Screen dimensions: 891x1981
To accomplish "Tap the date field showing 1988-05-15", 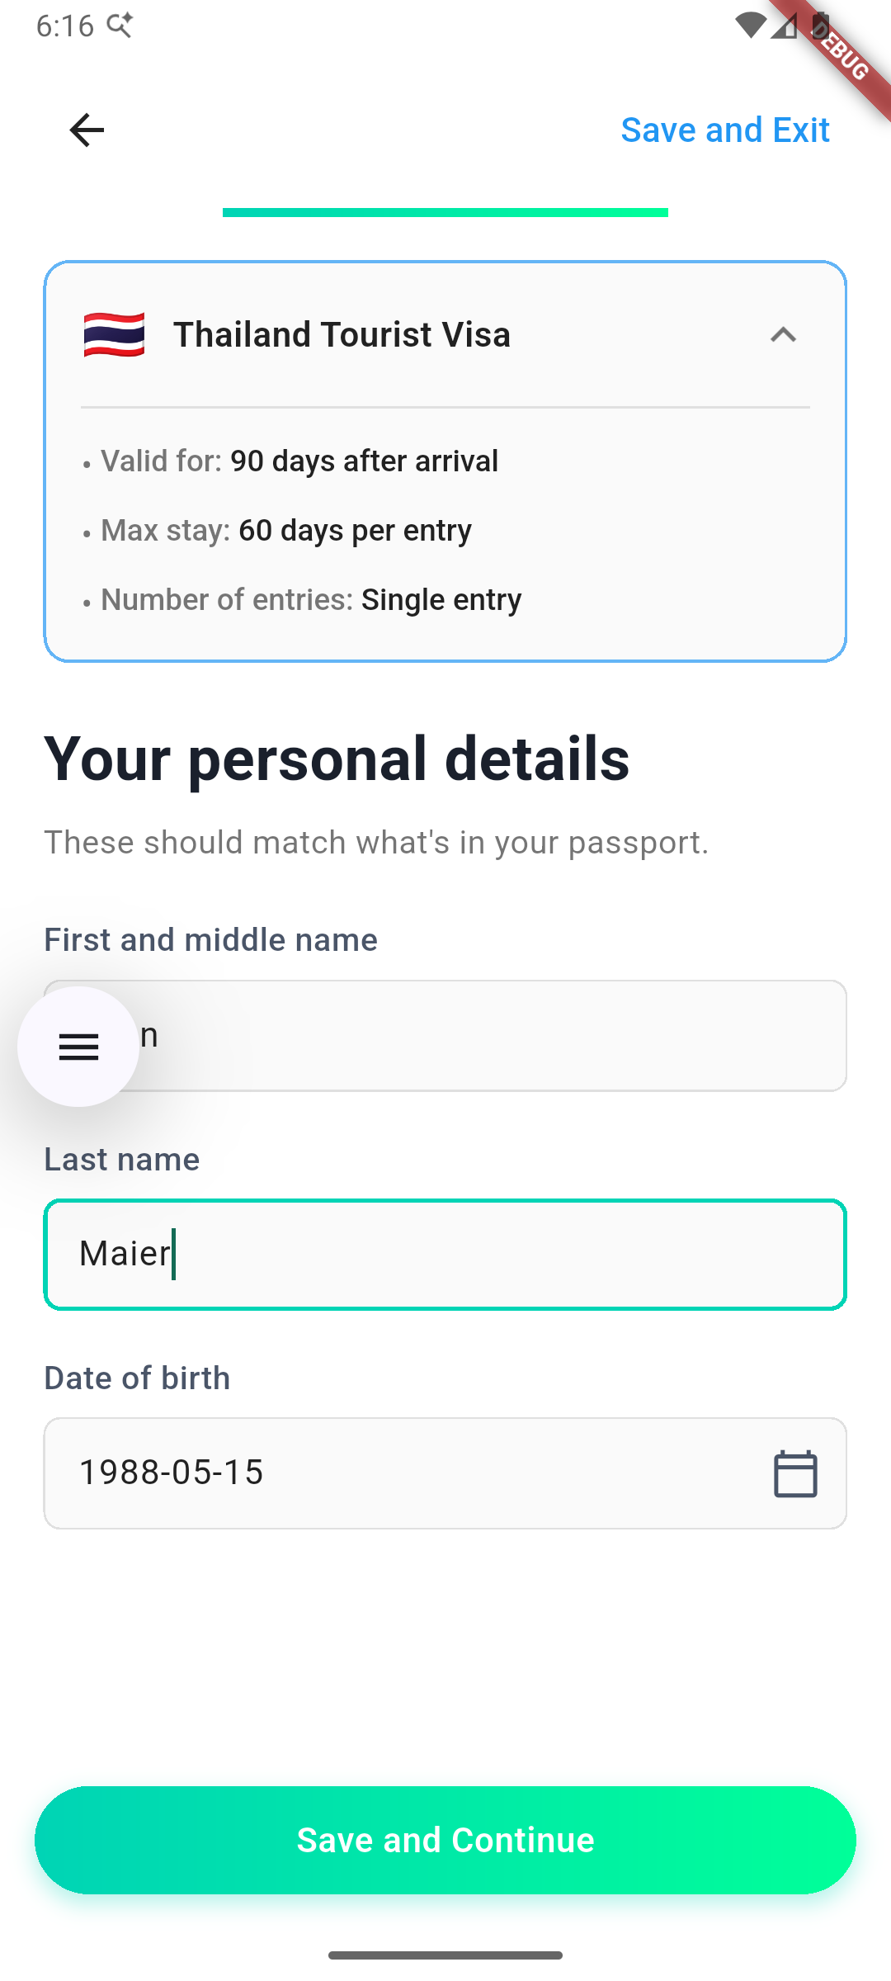I will point(330,1473).
